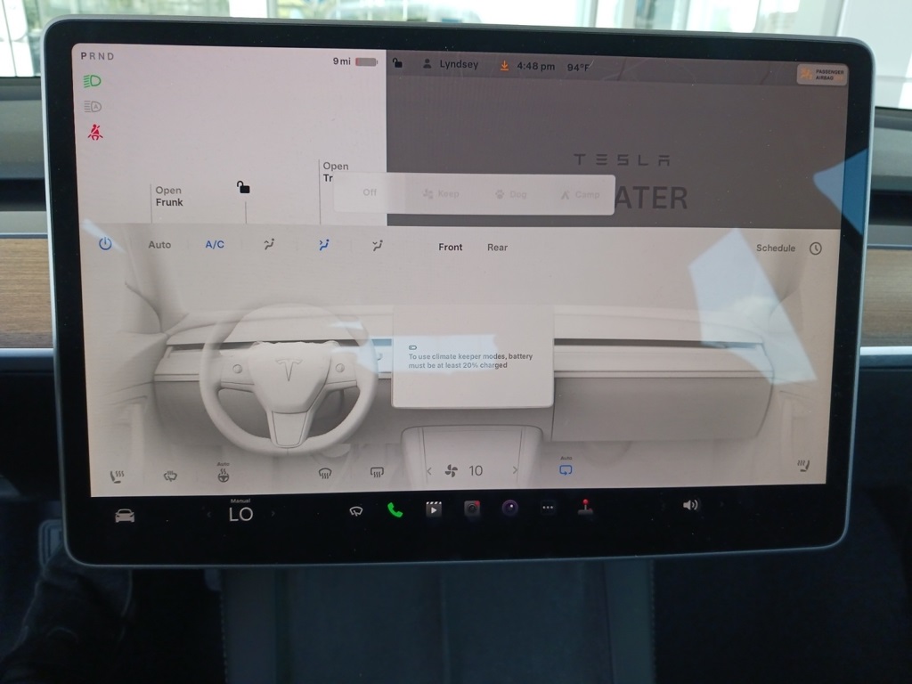This screenshot has height=684, width=912.
Task: Activate the windshield wiper defrost icon
Action: [170, 476]
